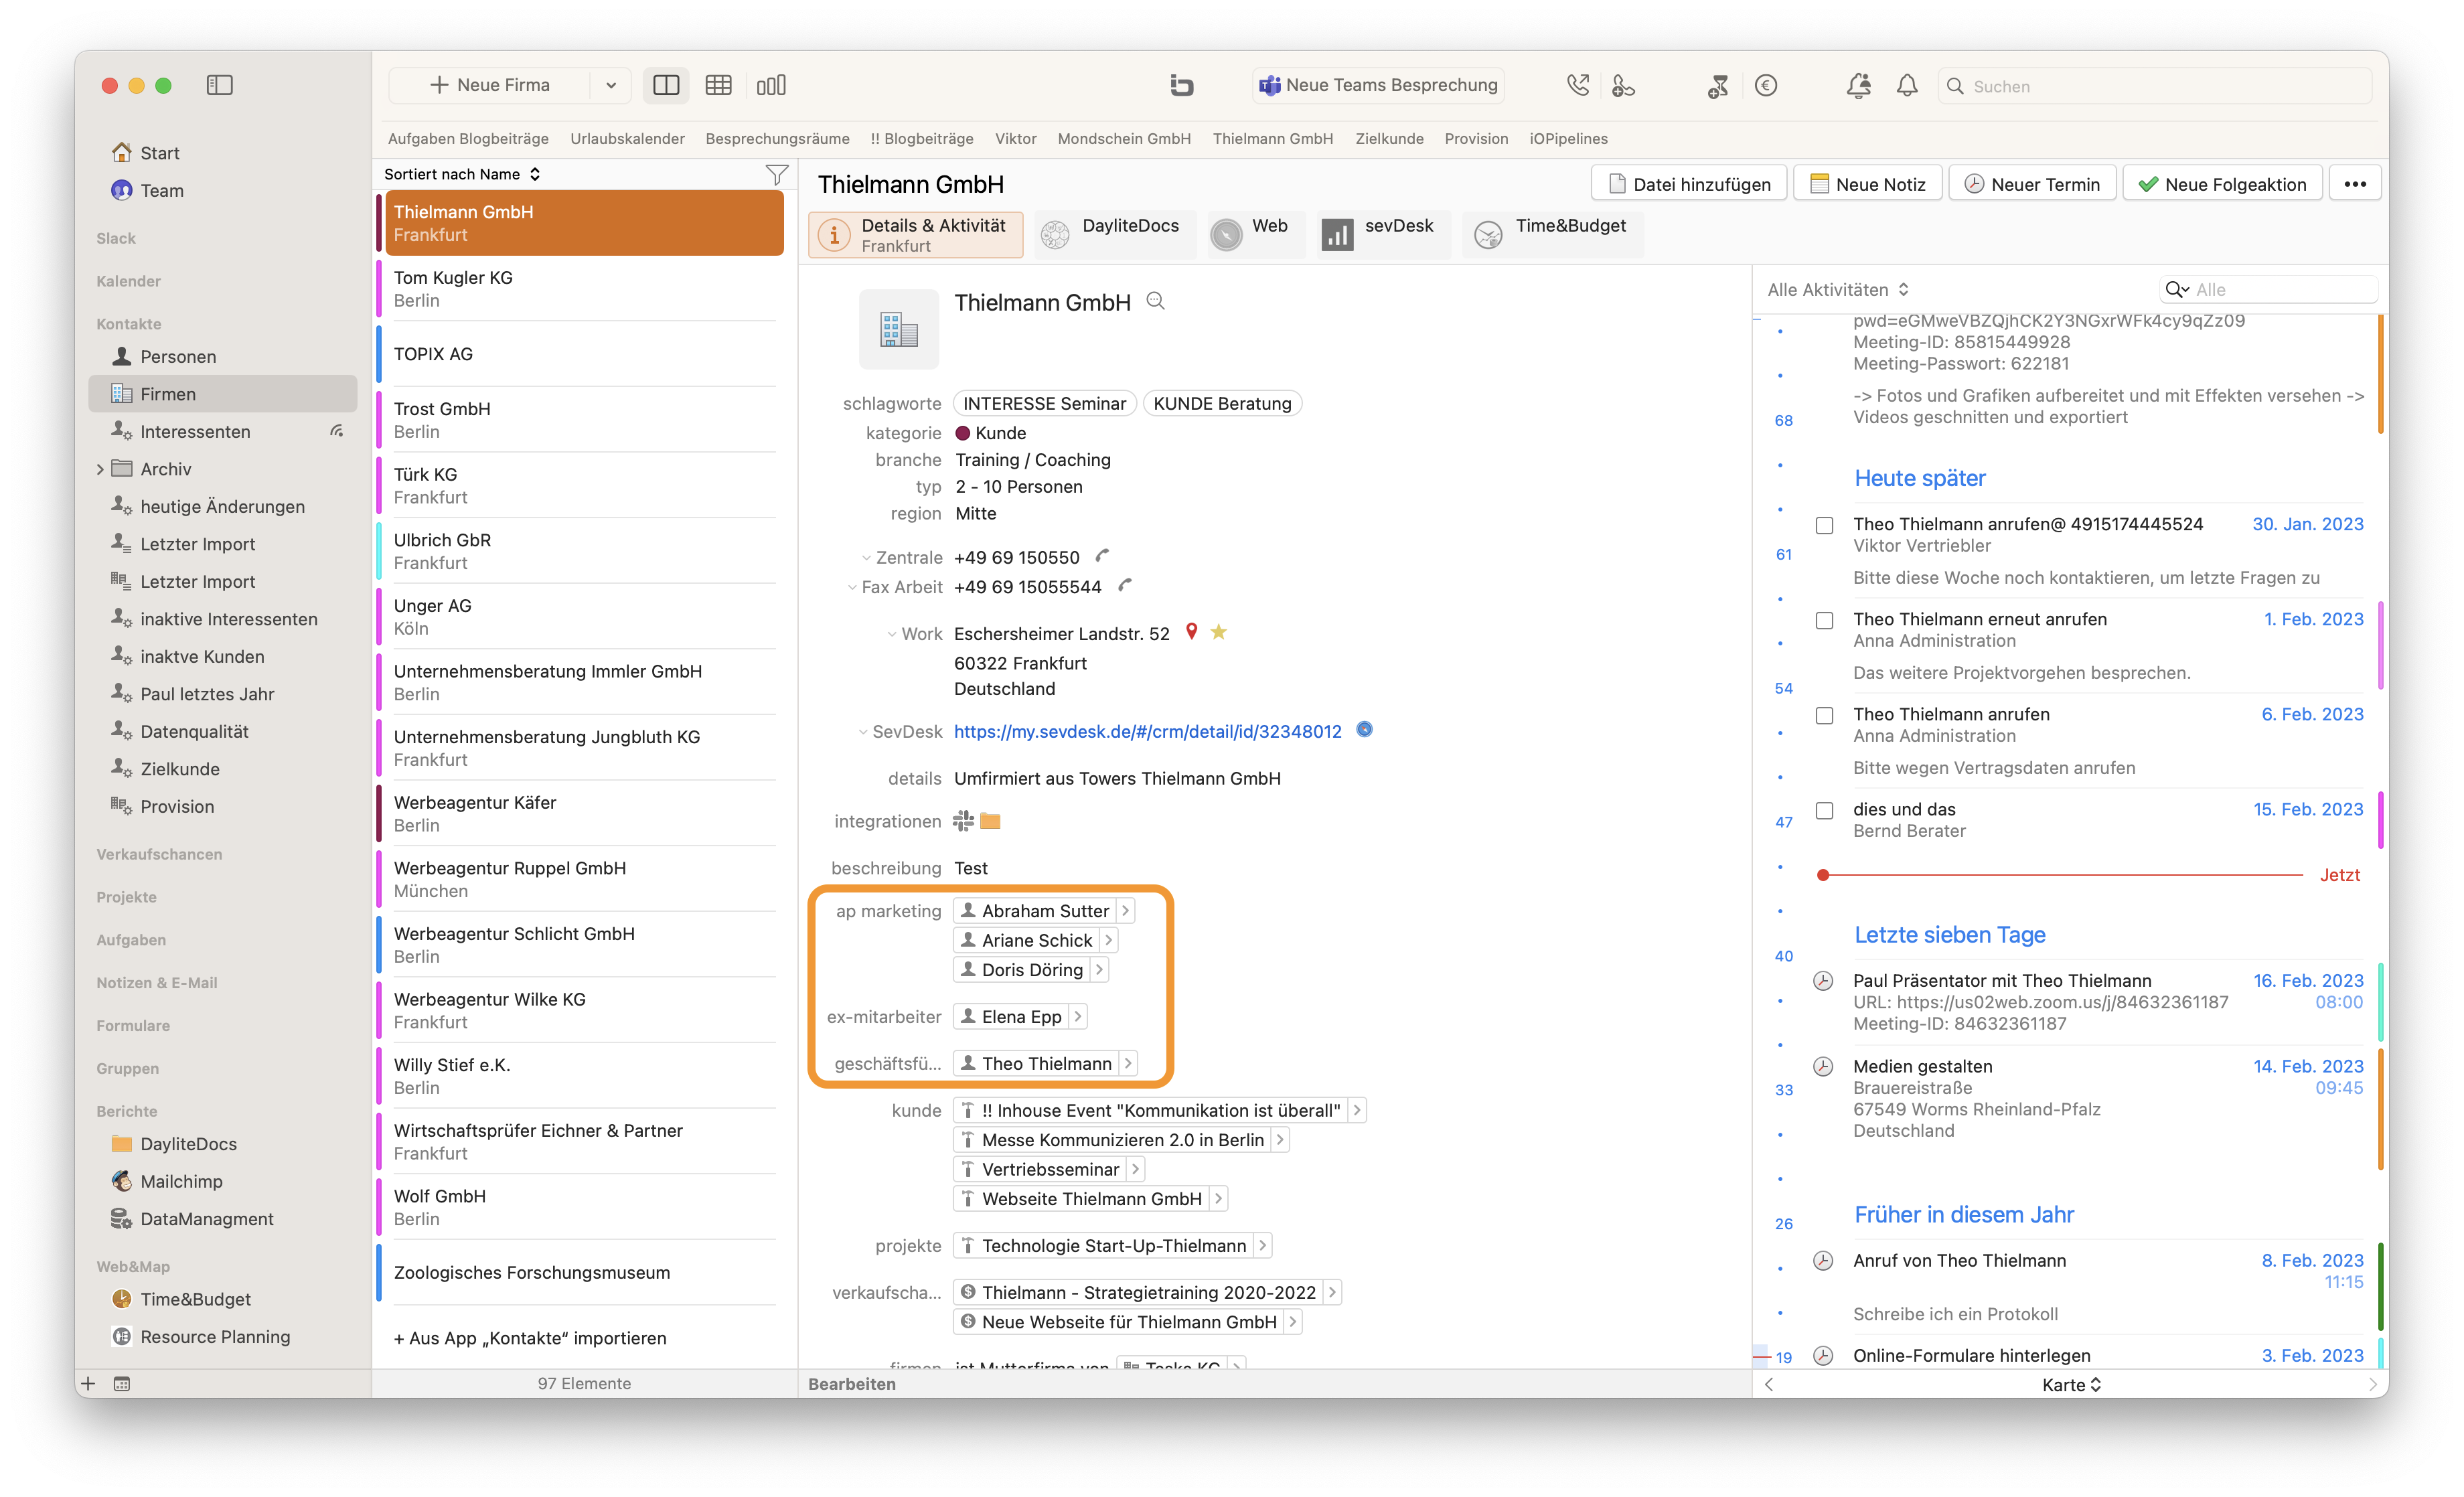The image size is (2464, 1497).
Task: Click the folder integration icon
Action: [990, 821]
